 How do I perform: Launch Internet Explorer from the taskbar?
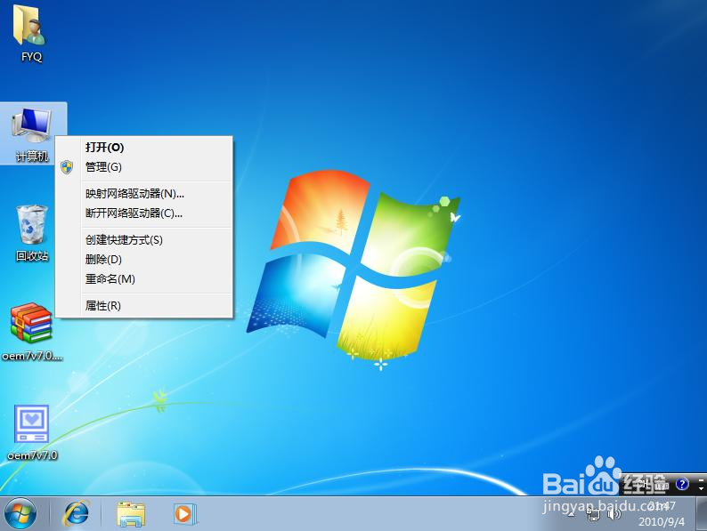76,514
